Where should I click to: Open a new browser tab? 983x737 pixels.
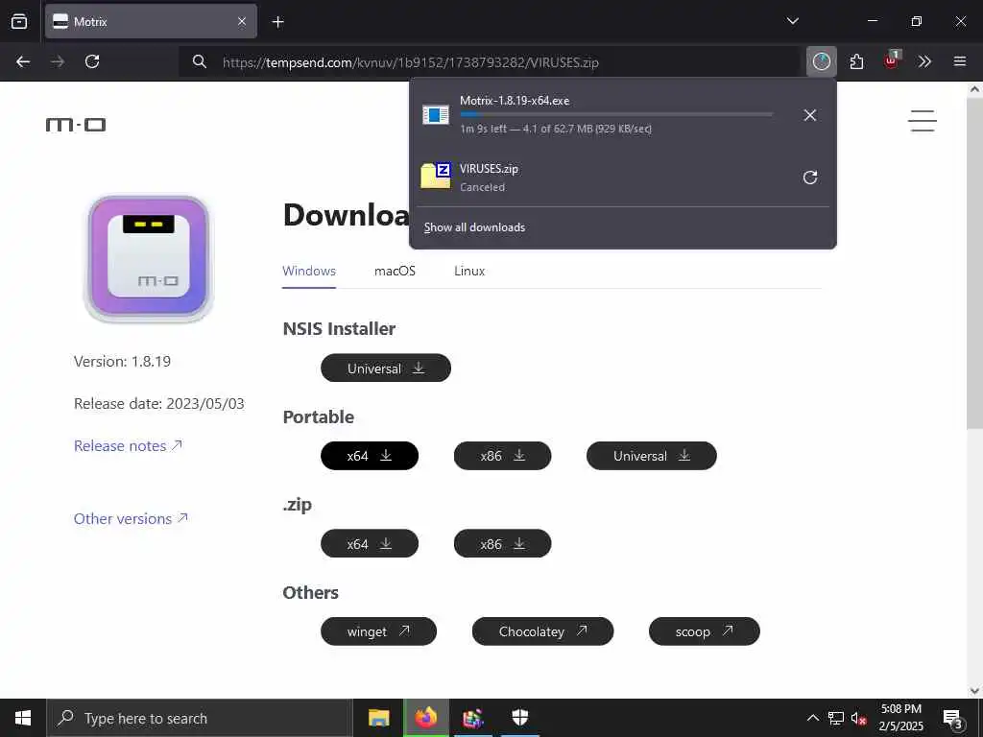(277, 22)
